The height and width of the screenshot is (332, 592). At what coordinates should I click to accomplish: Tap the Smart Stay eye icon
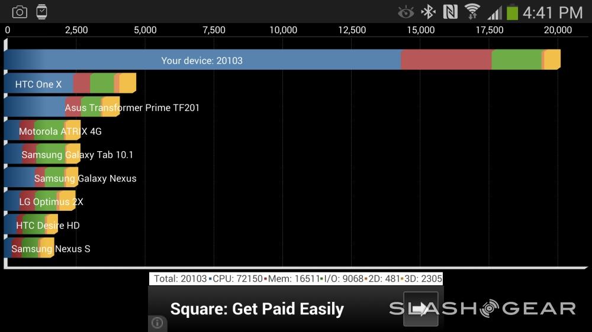pyautogui.click(x=406, y=11)
